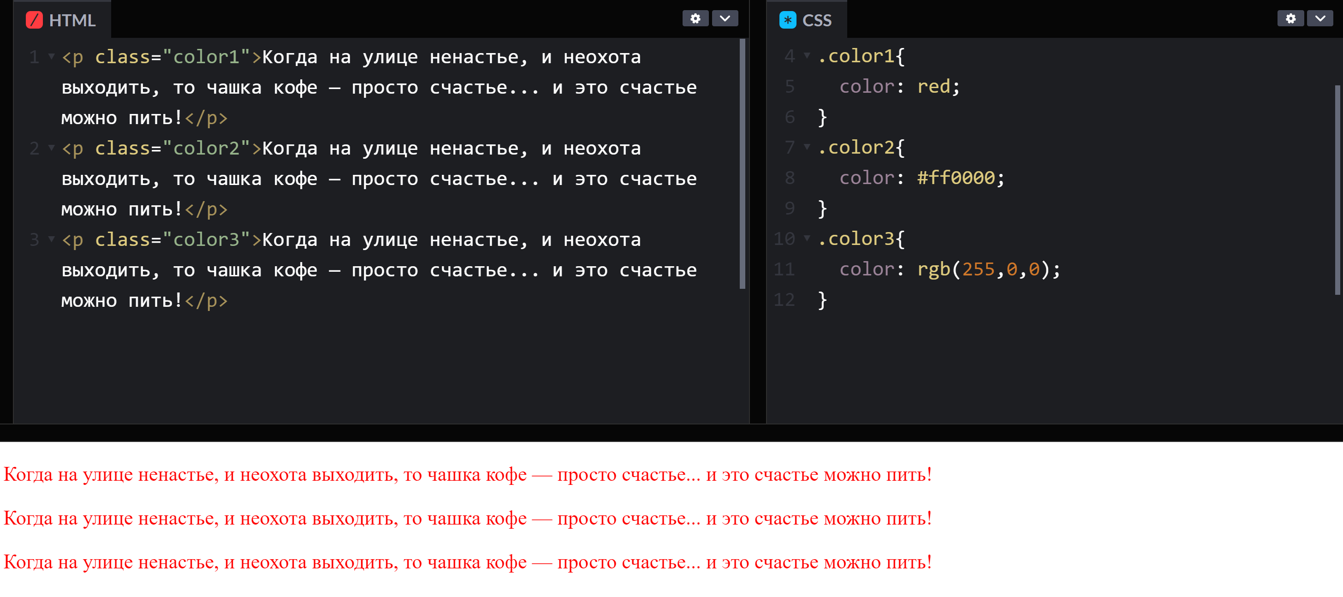The width and height of the screenshot is (1343, 597).
Task: Click CSS line number 10
Action: coord(784,239)
